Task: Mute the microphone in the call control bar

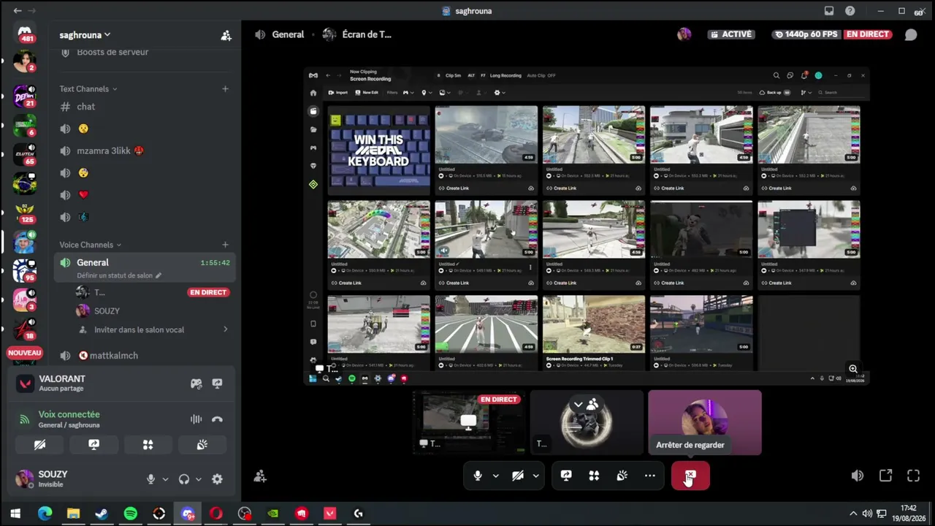Action: 478,476
